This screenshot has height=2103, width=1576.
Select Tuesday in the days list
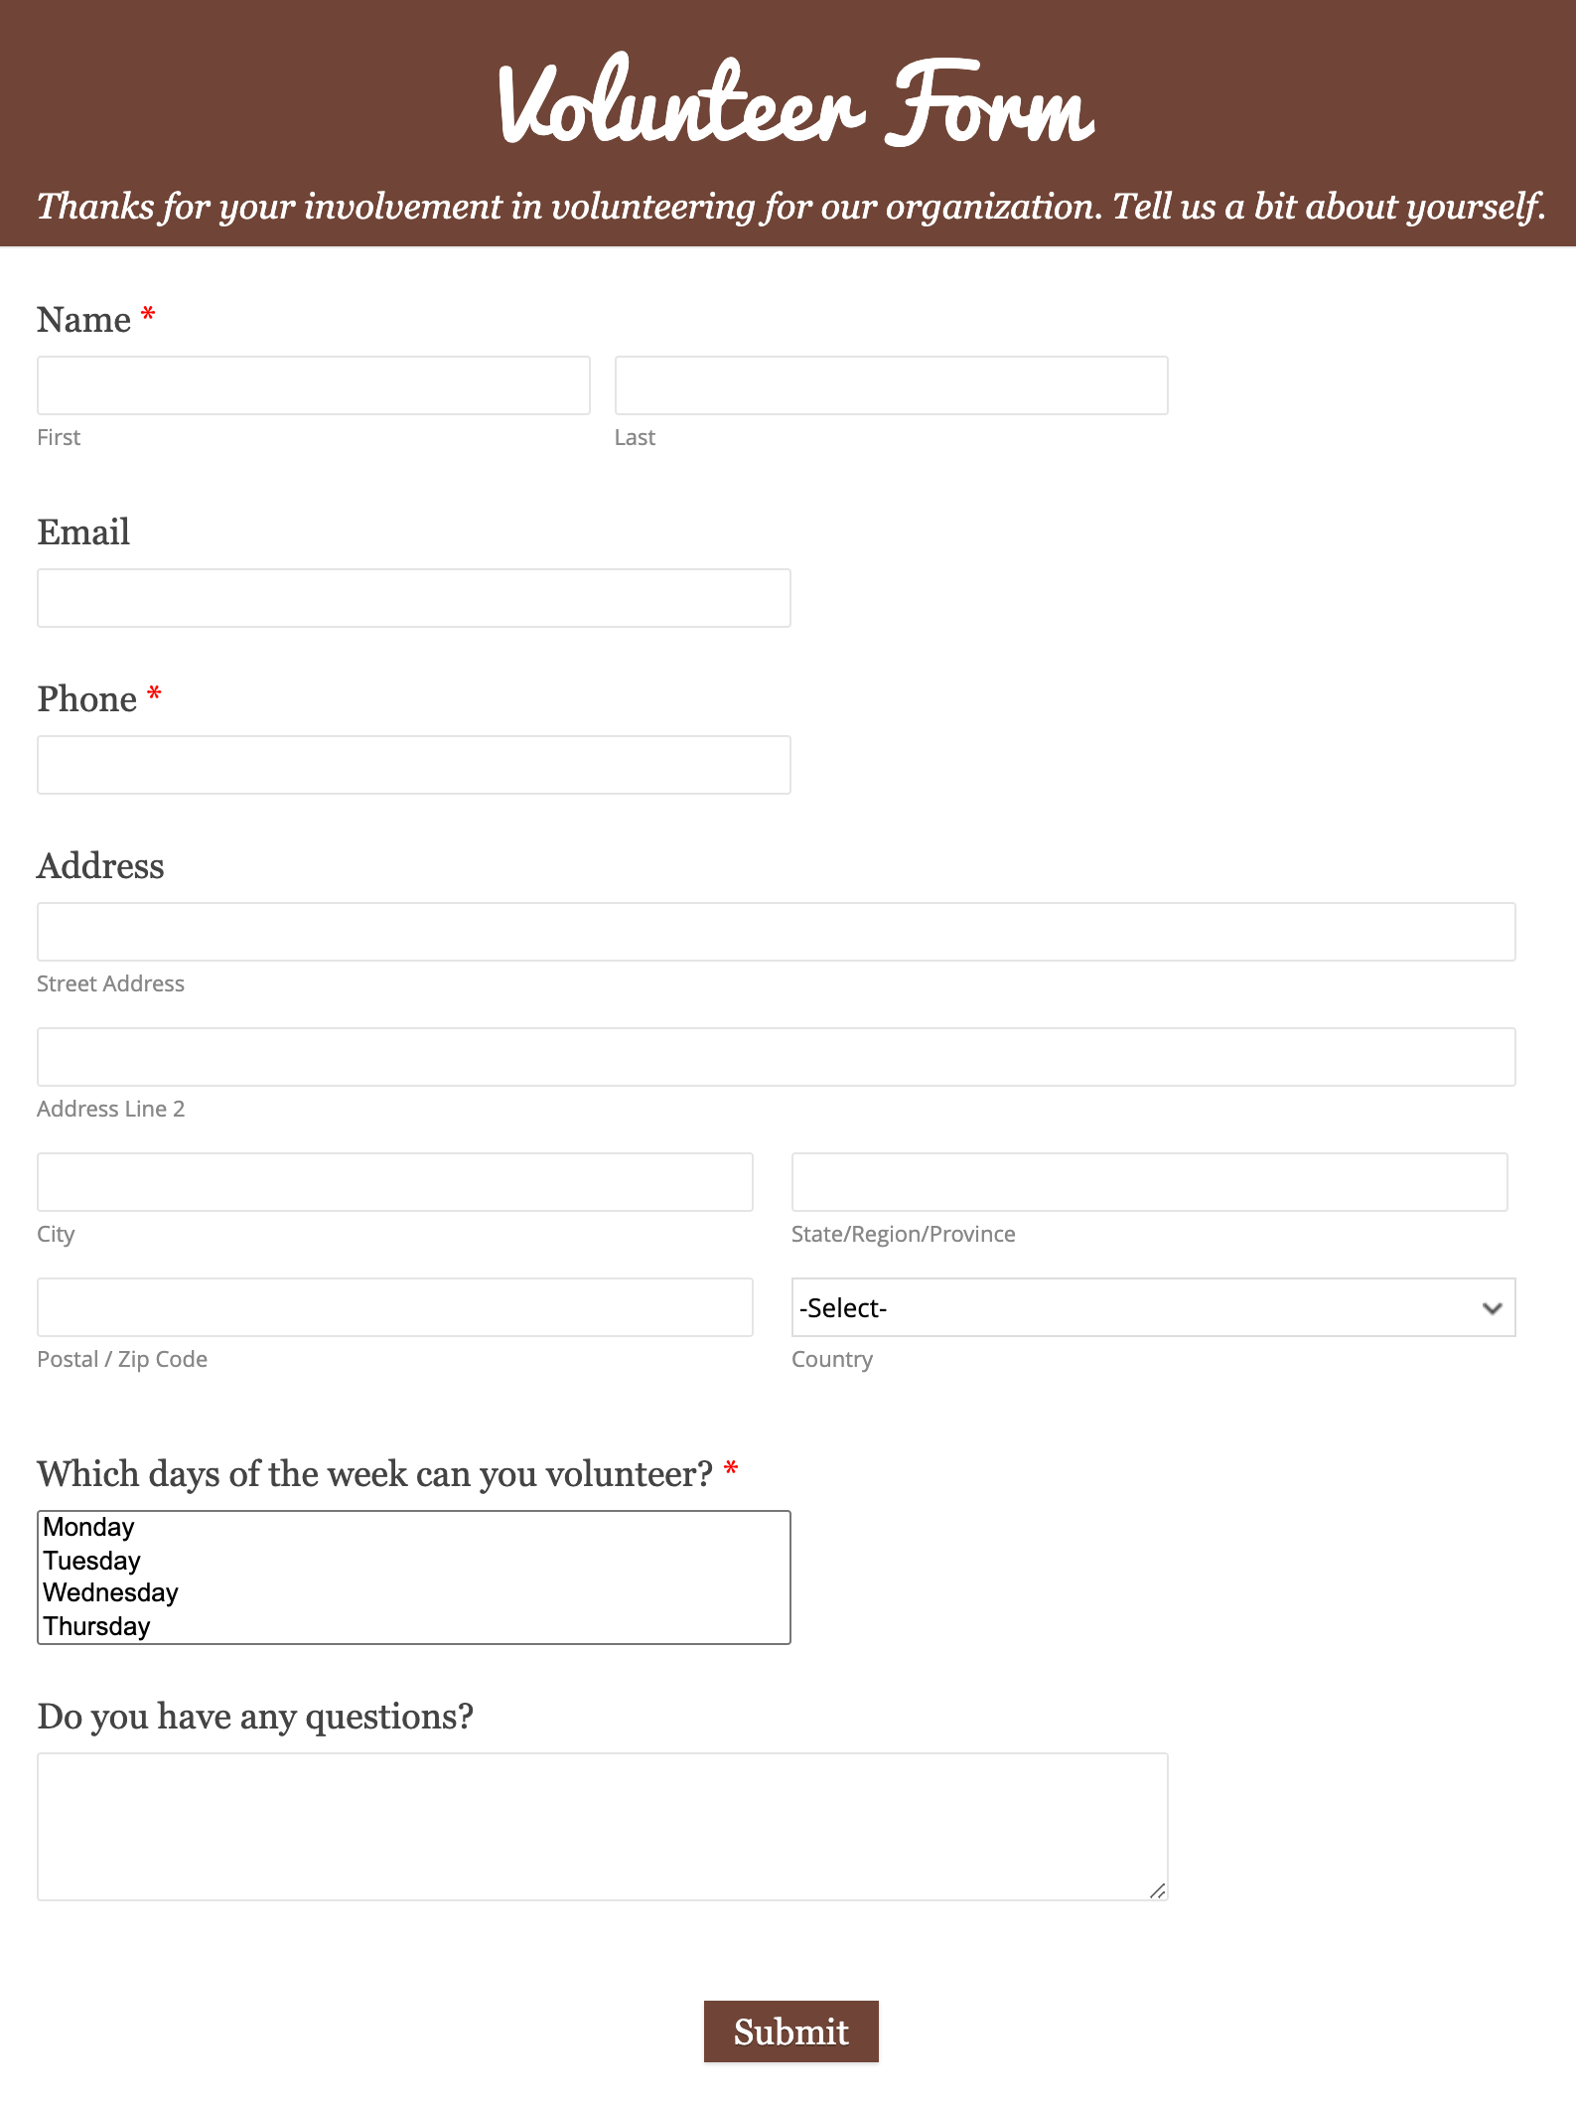pos(92,1561)
